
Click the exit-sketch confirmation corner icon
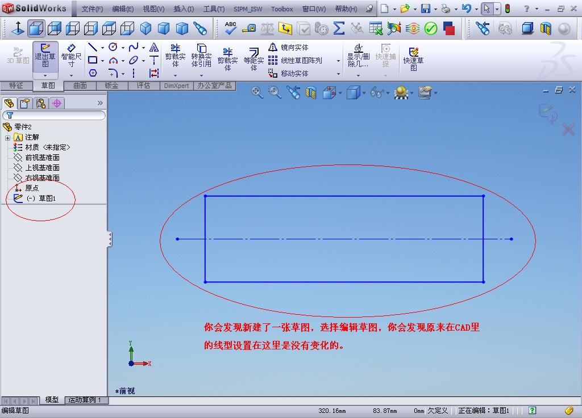pyautogui.click(x=548, y=113)
